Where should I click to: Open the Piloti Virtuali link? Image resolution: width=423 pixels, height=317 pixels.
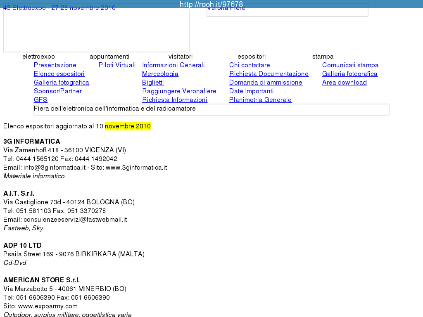click(117, 65)
